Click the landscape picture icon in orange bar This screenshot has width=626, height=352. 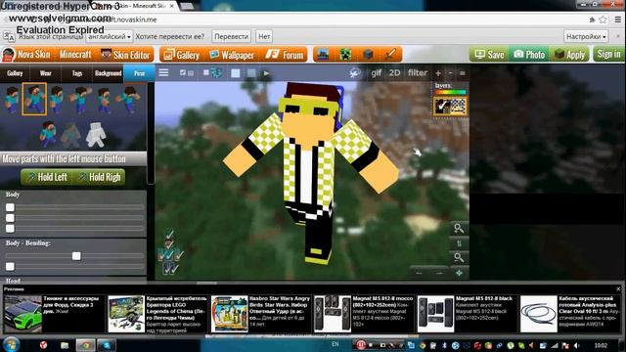pyautogui.click(x=323, y=55)
